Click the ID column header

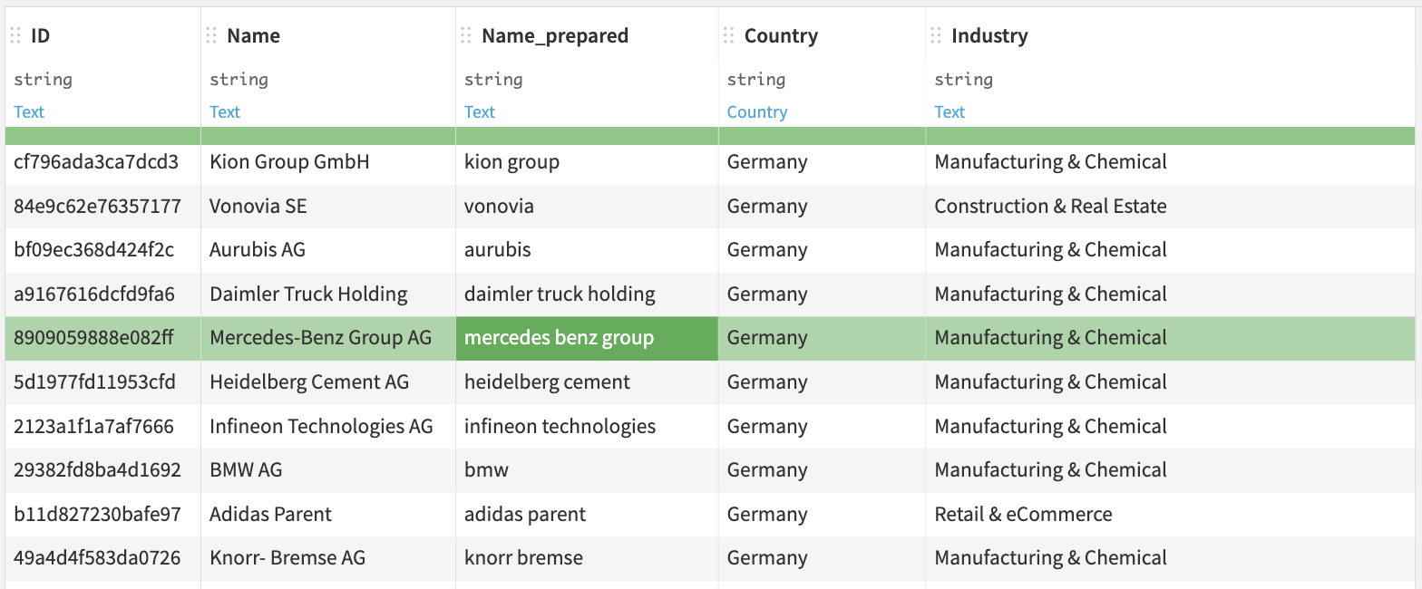click(38, 35)
